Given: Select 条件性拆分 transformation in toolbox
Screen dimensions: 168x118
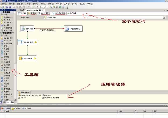Looking at the screenshot, I should point(6,94).
